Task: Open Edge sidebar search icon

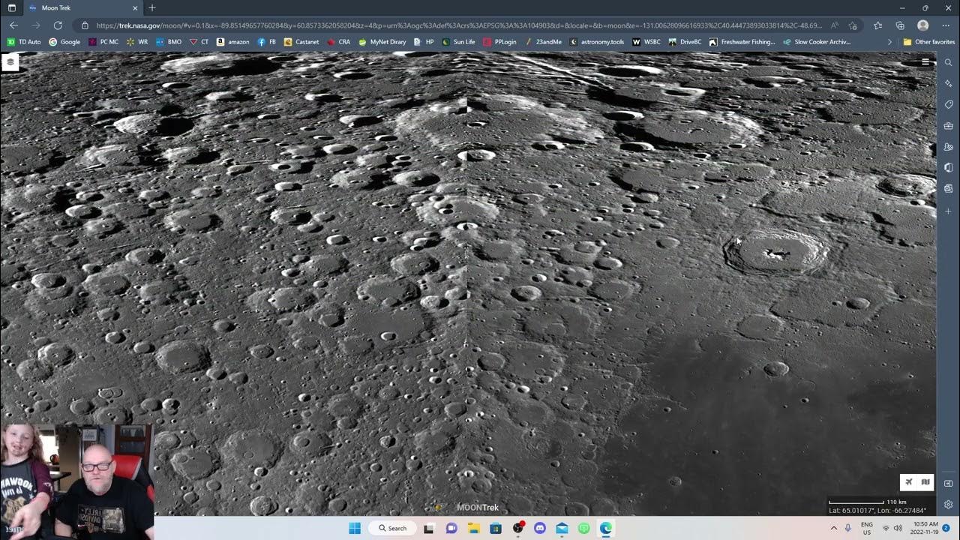Action: (949, 62)
